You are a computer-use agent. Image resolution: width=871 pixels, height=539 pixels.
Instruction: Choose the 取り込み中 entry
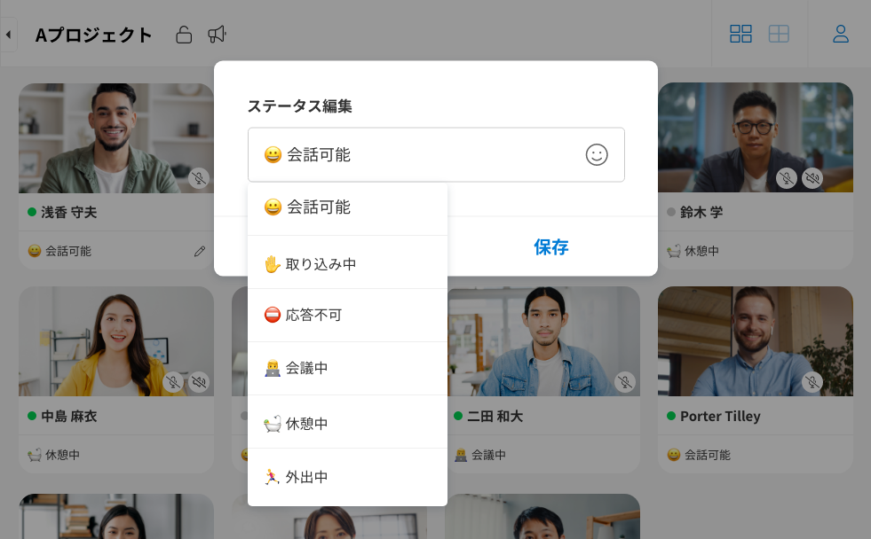coord(311,262)
